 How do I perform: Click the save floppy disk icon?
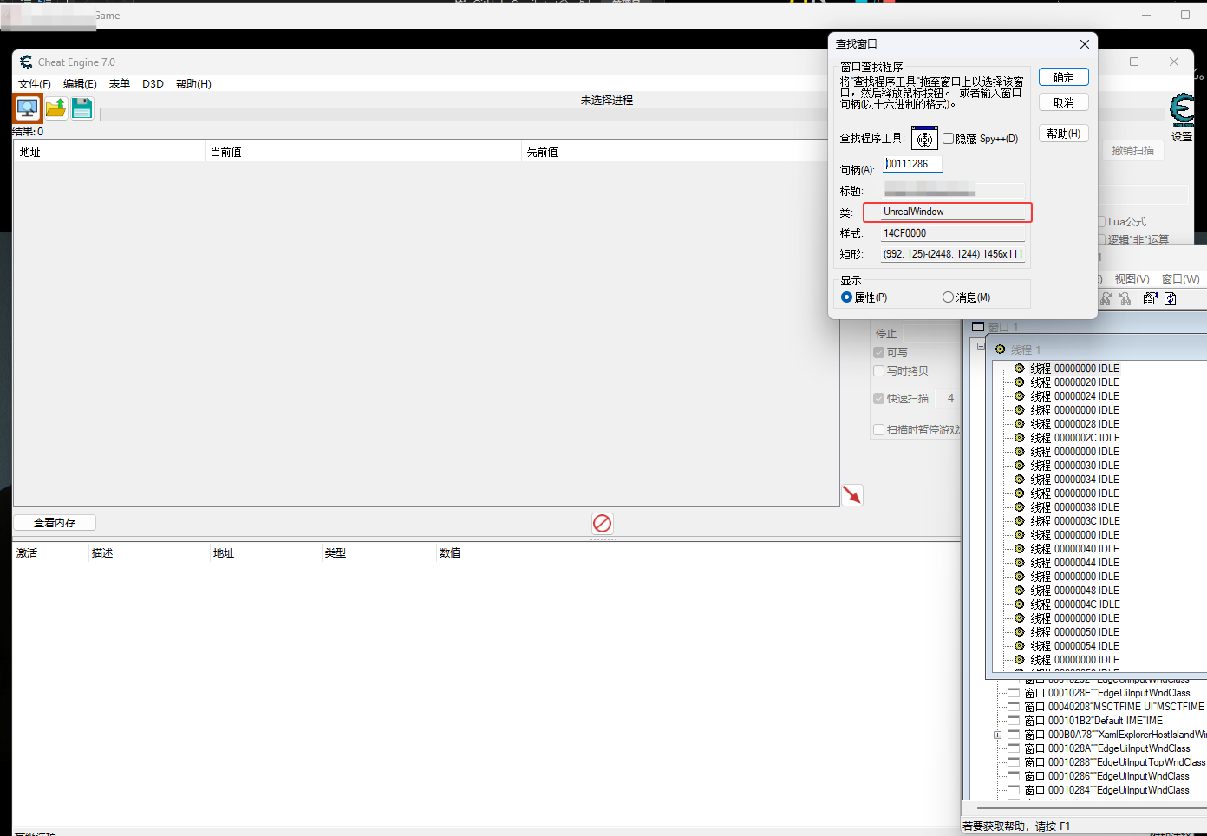point(82,108)
